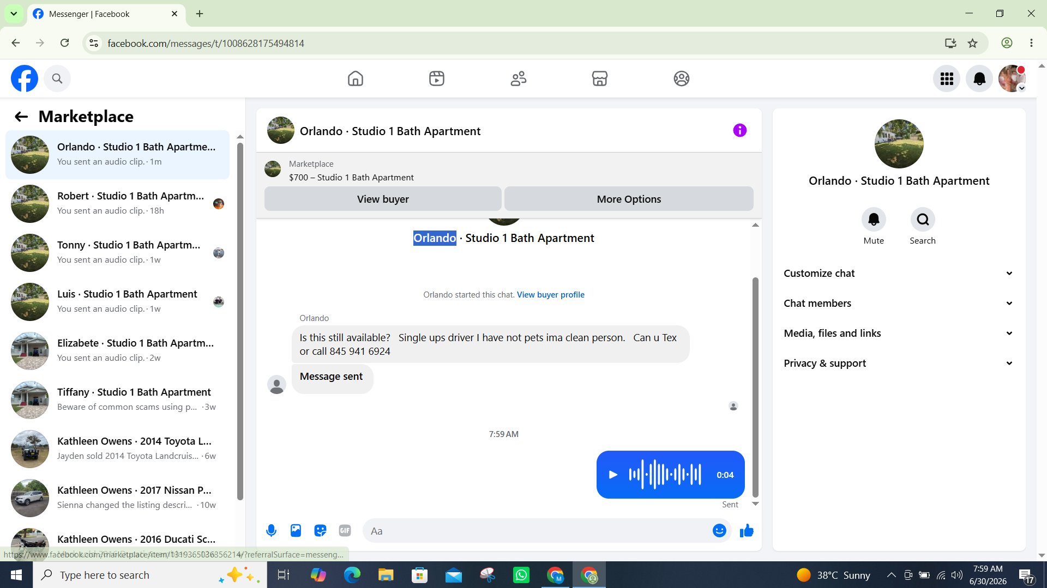Open the emoji picker
Screen dimensions: 1047x588
click(x=719, y=530)
